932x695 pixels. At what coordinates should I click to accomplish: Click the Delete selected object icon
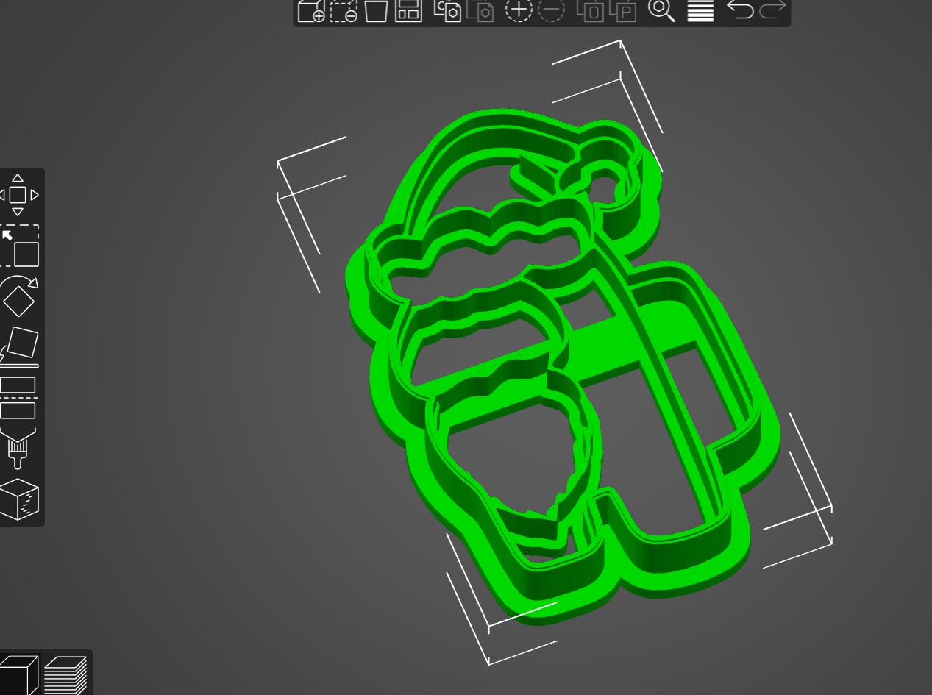coord(344,10)
